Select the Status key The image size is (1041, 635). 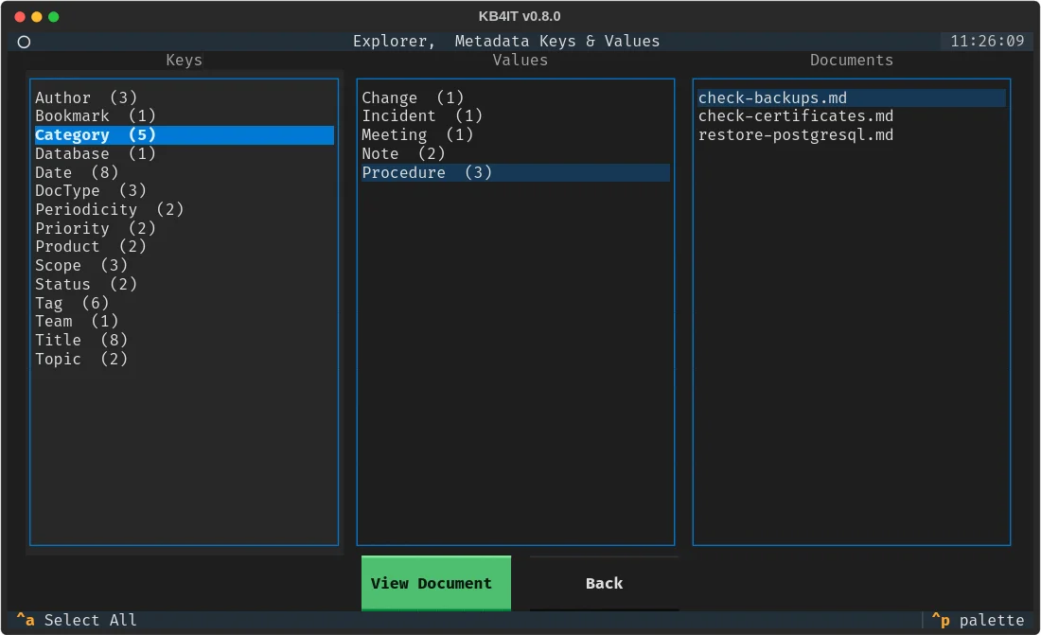click(184, 284)
